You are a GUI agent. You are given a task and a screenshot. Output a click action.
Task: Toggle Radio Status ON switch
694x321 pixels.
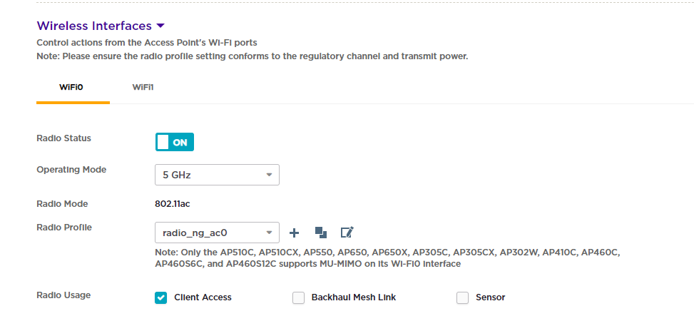[175, 142]
